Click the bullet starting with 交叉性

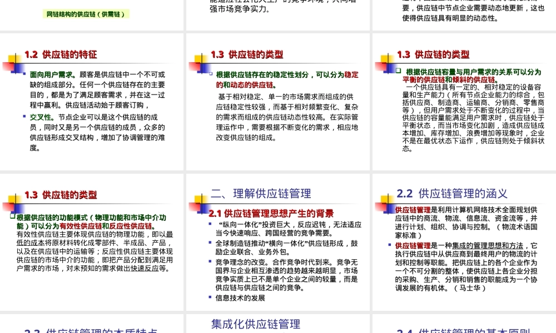[x=97, y=132]
